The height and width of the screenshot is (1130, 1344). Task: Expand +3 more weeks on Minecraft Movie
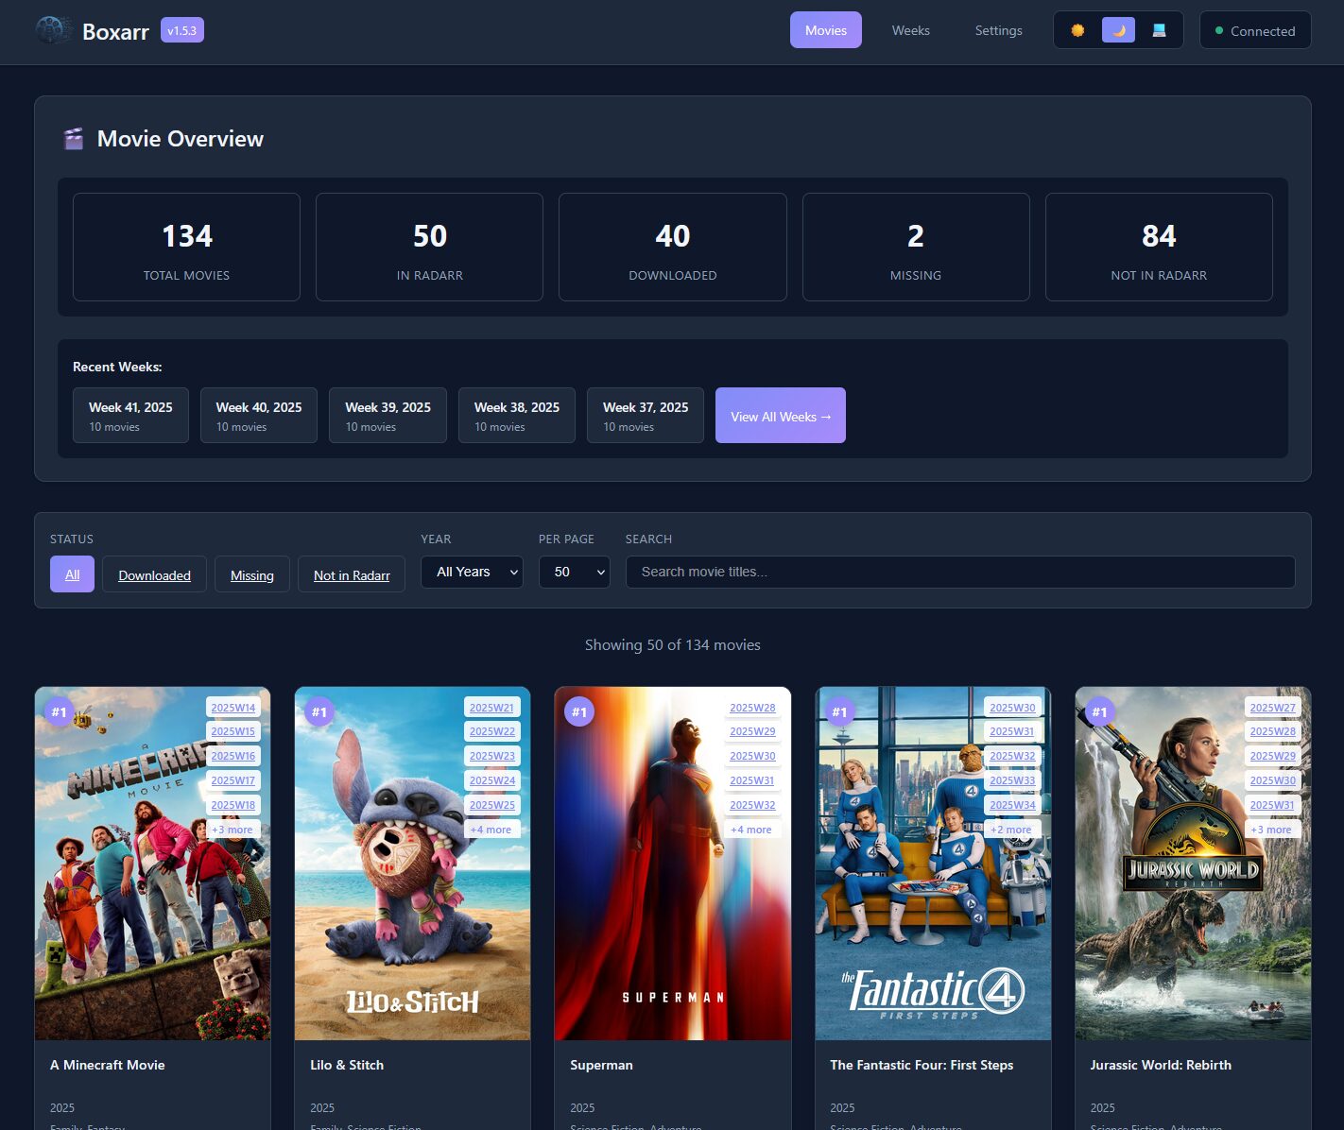233,830
